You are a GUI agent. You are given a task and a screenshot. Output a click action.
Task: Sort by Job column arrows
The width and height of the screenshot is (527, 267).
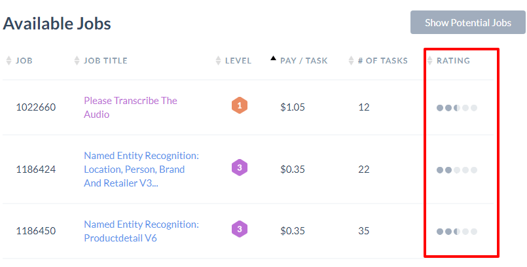pyautogui.click(x=9, y=61)
